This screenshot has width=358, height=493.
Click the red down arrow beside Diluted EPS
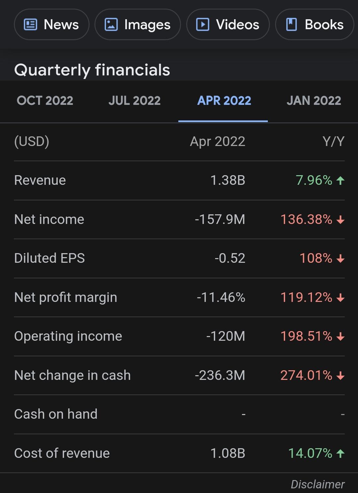tap(340, 258)
